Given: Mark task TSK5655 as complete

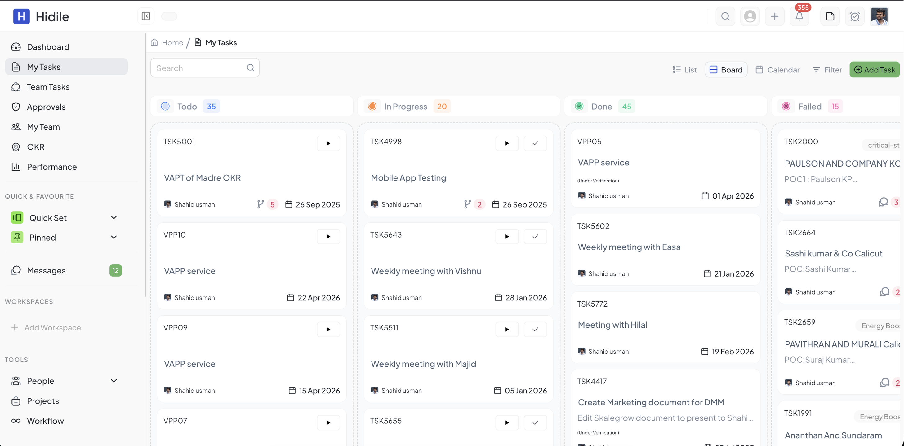Looking at the screenshot, I should pos(535,422).
